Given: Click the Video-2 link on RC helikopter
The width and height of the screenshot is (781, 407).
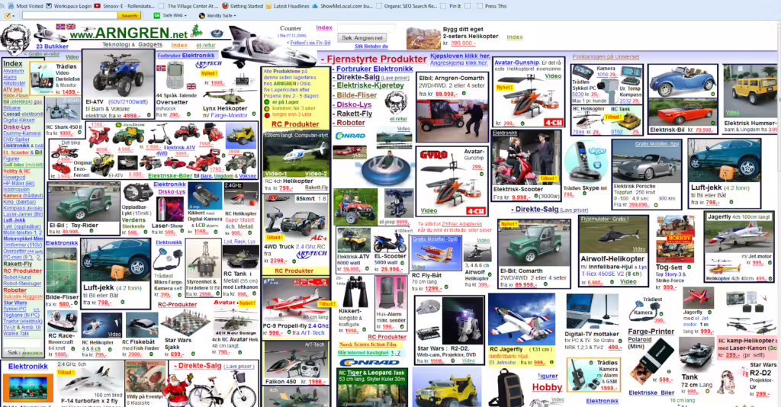Looking at the screenshot, I should tap(316, 174).
